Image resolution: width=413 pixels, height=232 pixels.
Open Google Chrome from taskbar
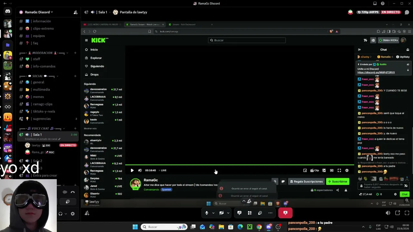(x=259, y=227)
